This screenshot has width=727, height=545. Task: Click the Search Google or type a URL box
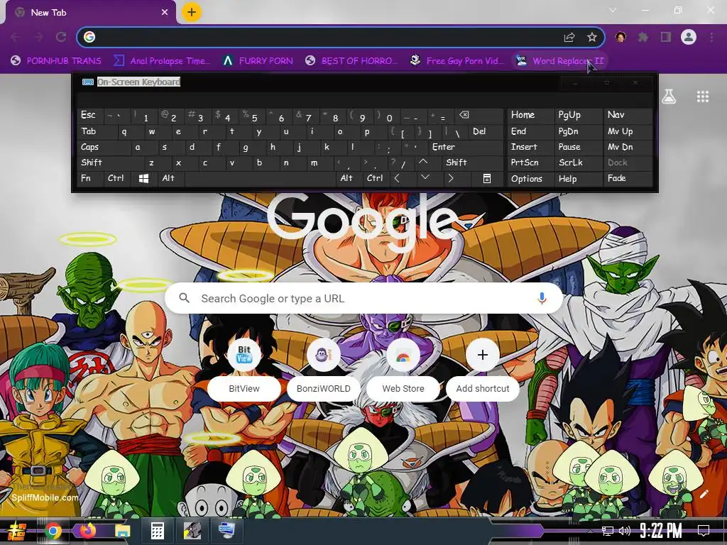(364, 299)
